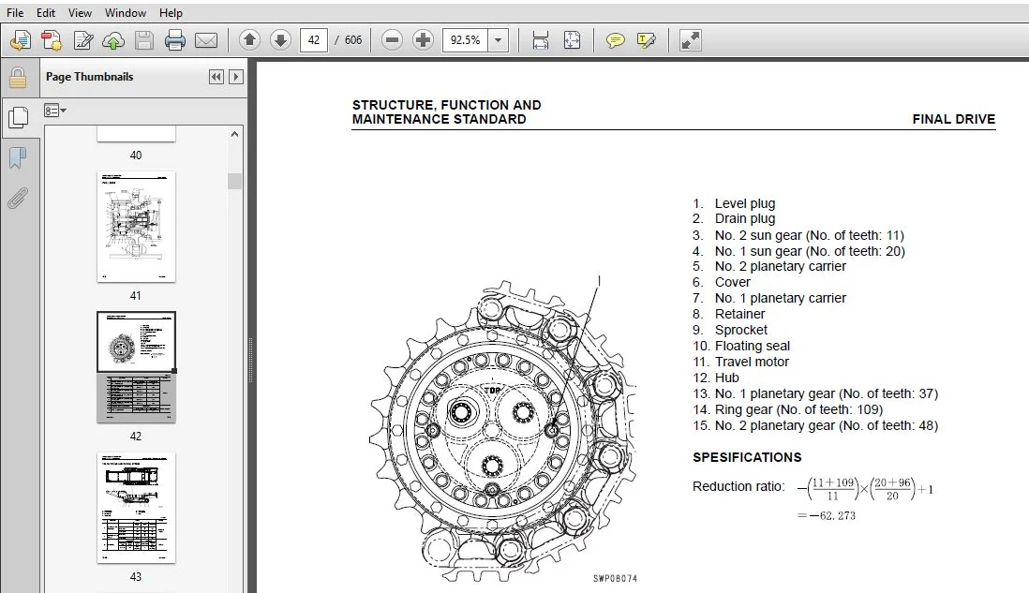Open the Page Thumbnails panel icon
1029x593 pixels.
(18, 117)
